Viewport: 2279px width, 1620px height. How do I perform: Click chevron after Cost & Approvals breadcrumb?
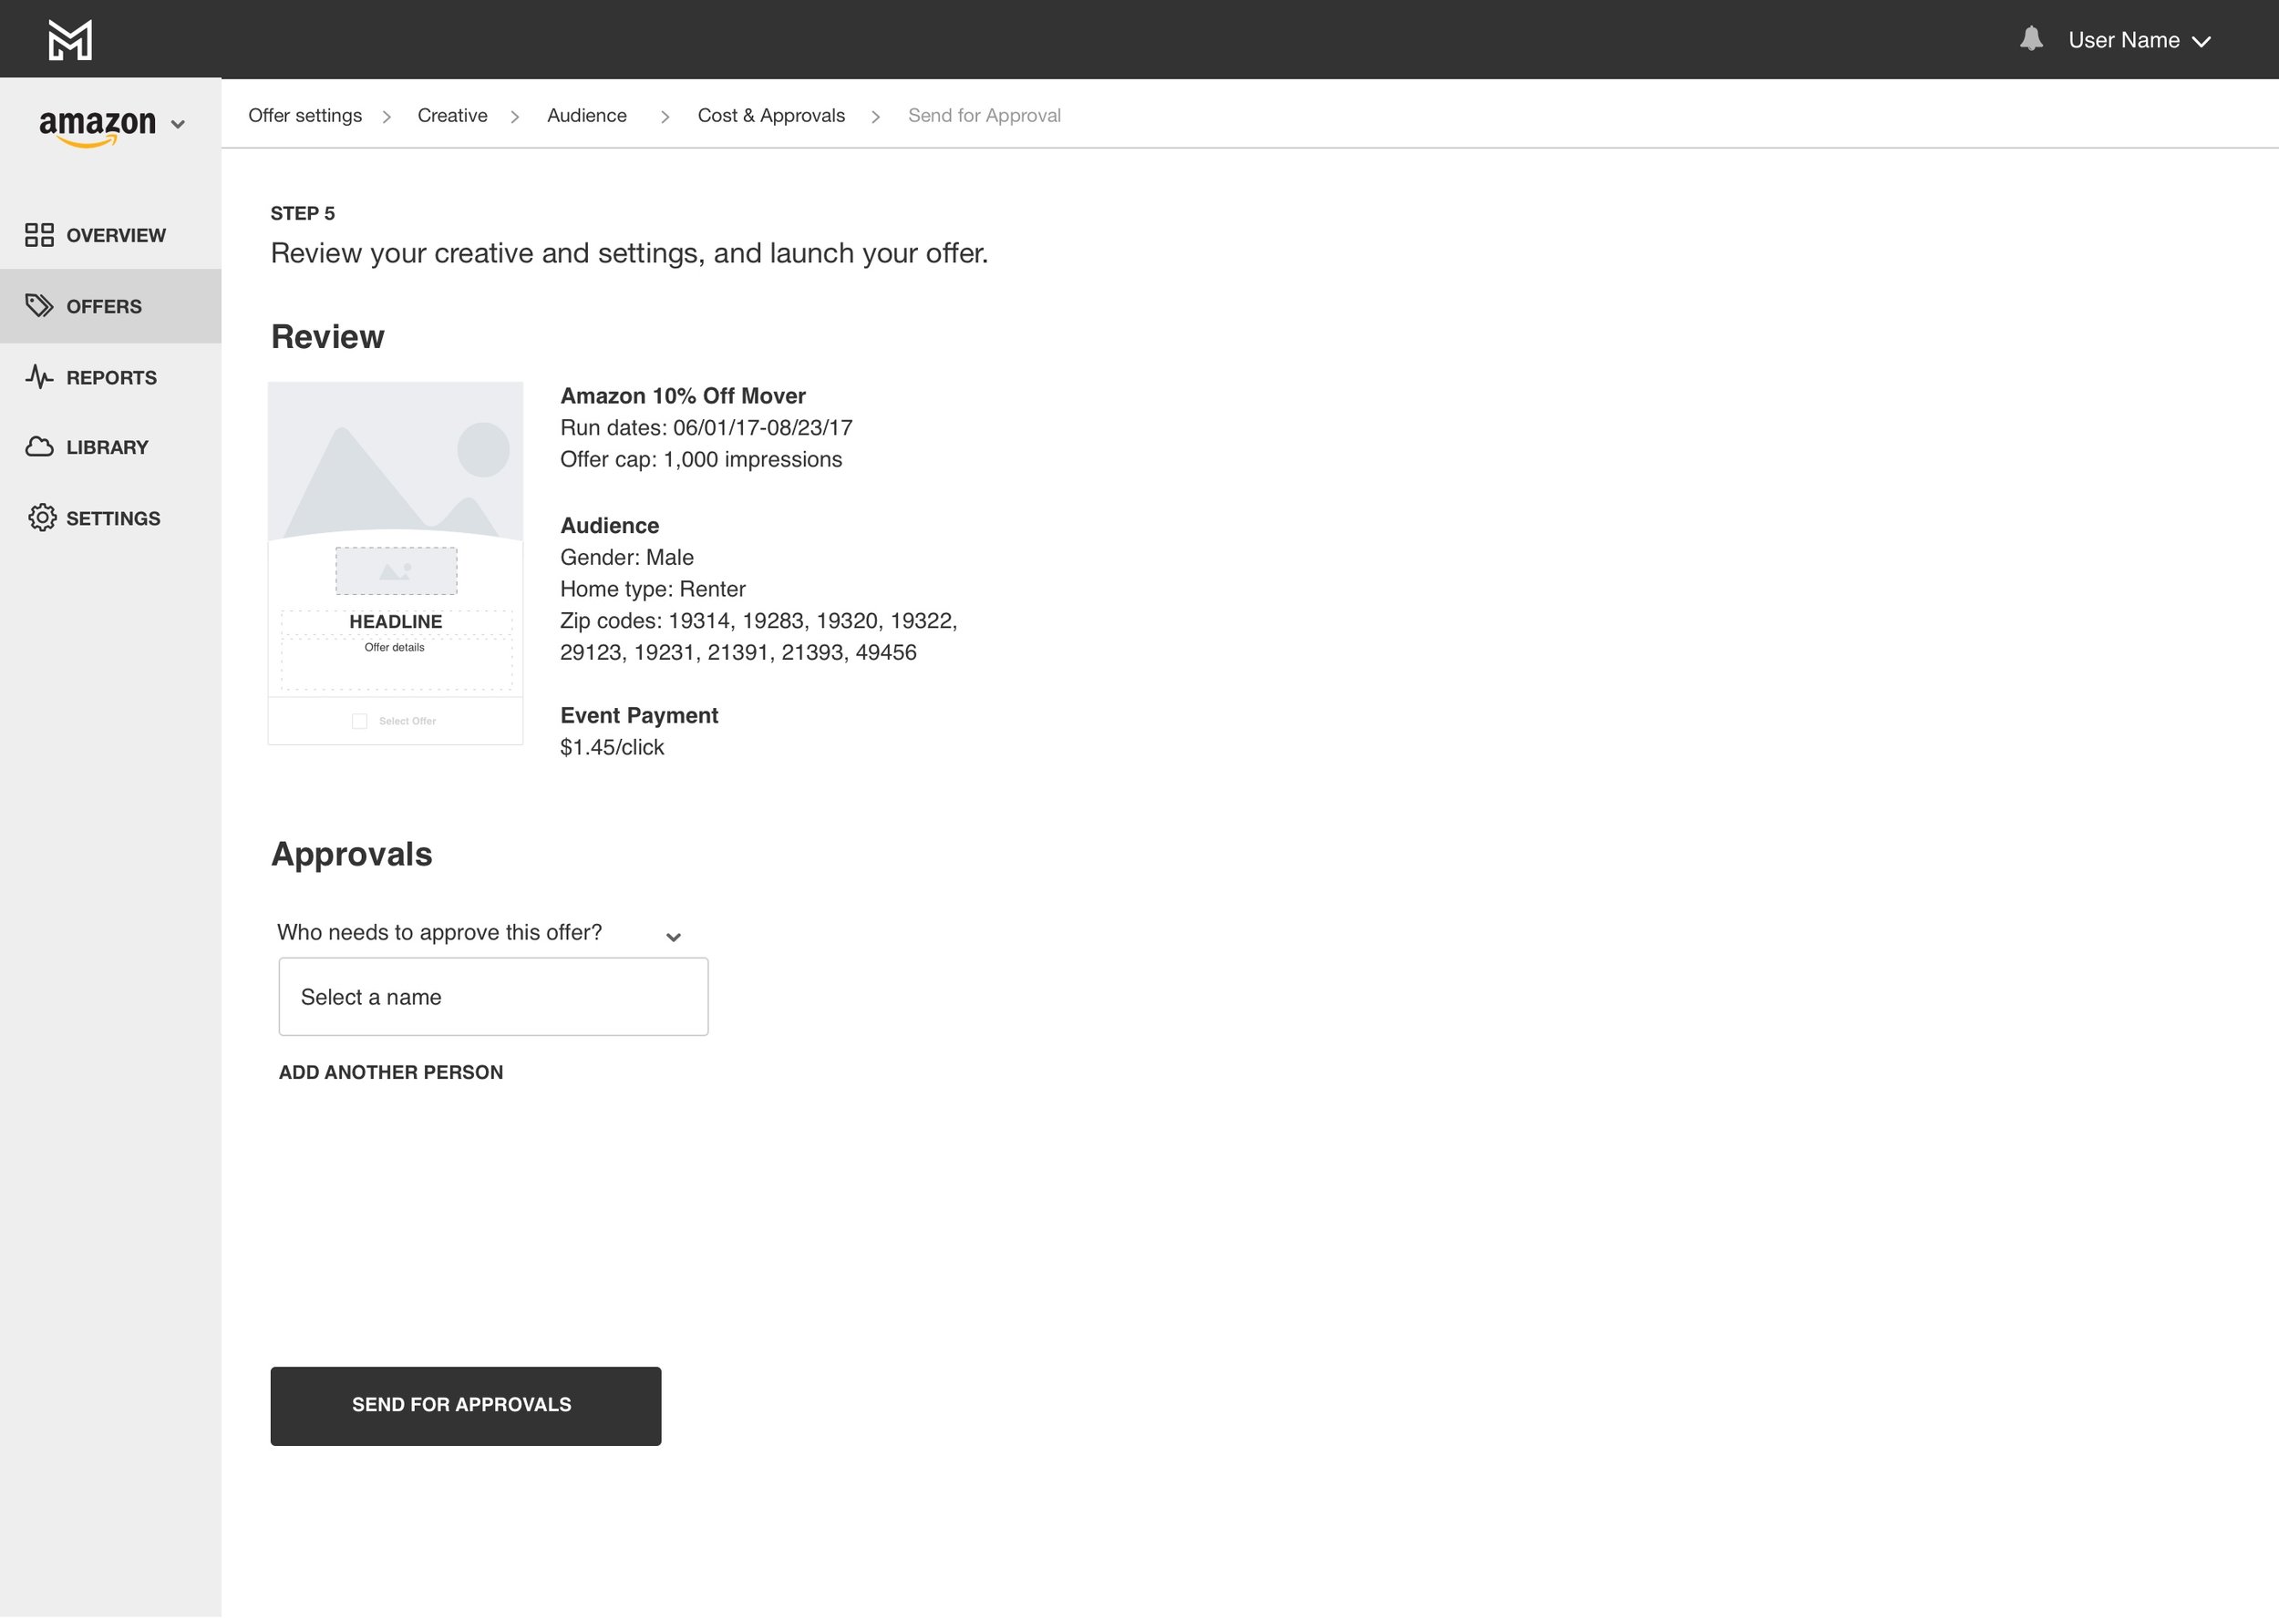(876, 117)
